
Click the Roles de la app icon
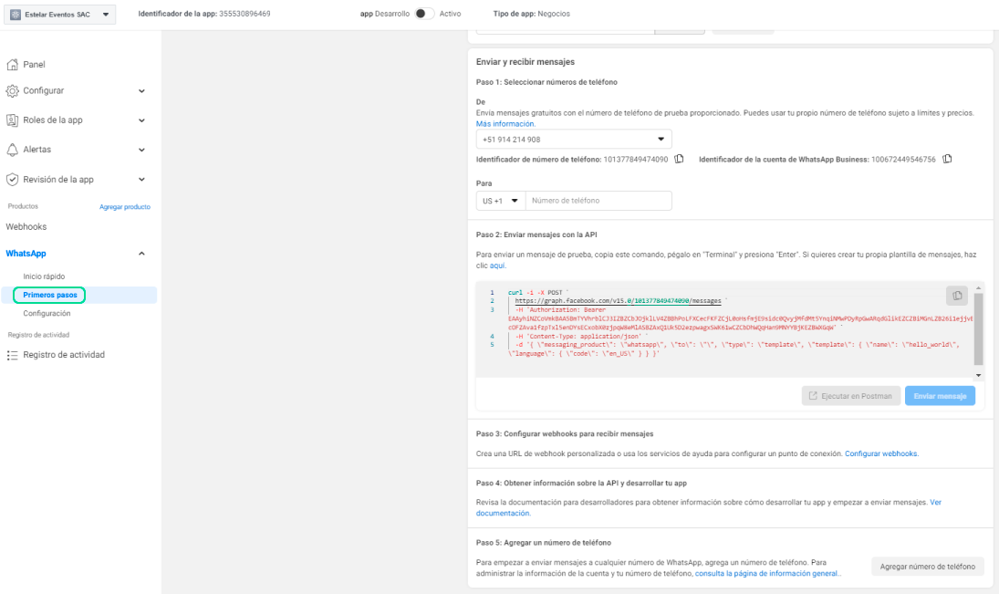point(13,120)
